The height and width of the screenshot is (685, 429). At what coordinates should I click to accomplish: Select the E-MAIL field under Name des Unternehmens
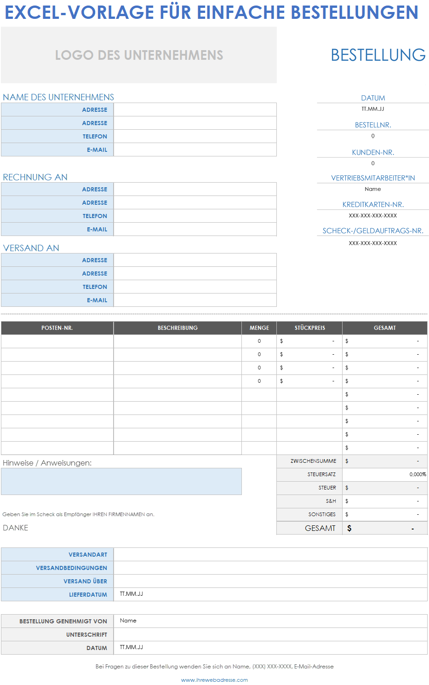click(x=195, y=150)
